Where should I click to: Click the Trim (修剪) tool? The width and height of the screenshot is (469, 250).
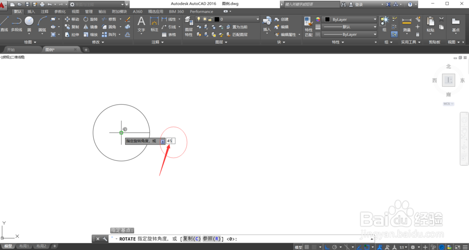click(x=109, y=19)
